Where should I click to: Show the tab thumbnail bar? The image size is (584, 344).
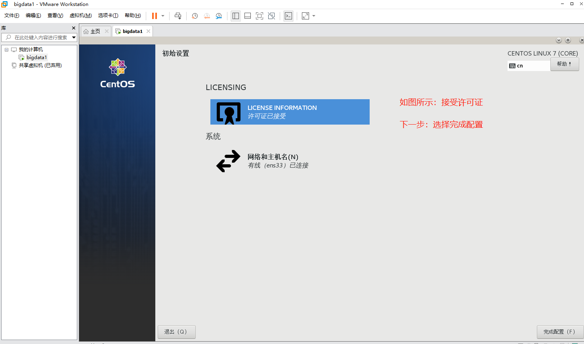[x=247, y=16]
